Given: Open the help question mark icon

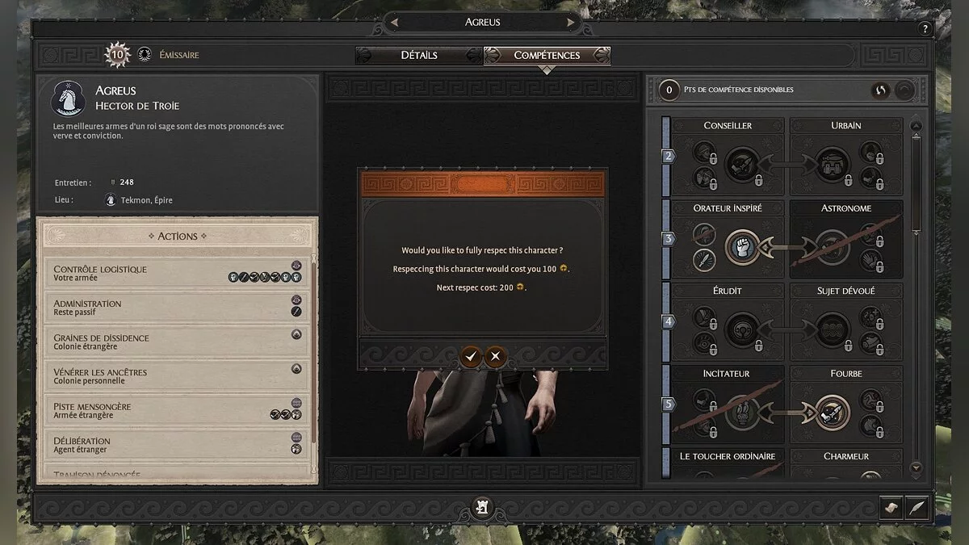Looking at the screenshot, I should coord(925,28).
